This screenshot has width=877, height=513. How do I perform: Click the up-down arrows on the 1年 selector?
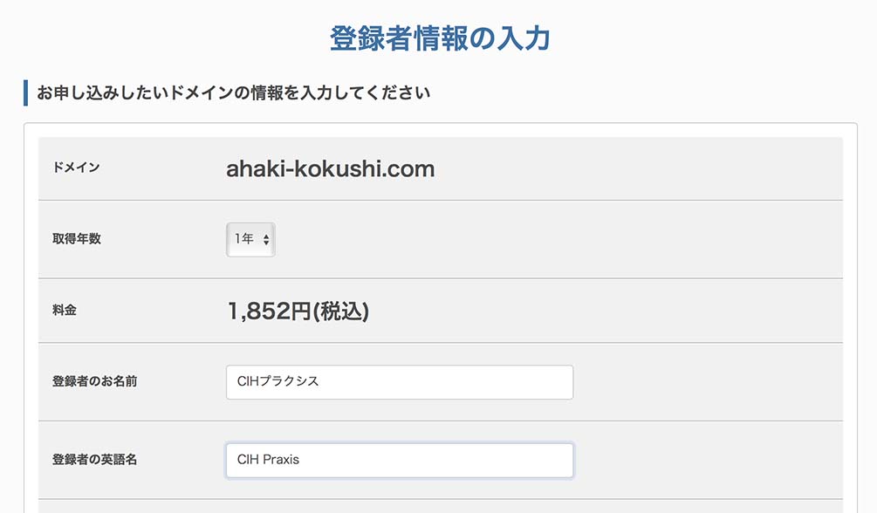266,239
